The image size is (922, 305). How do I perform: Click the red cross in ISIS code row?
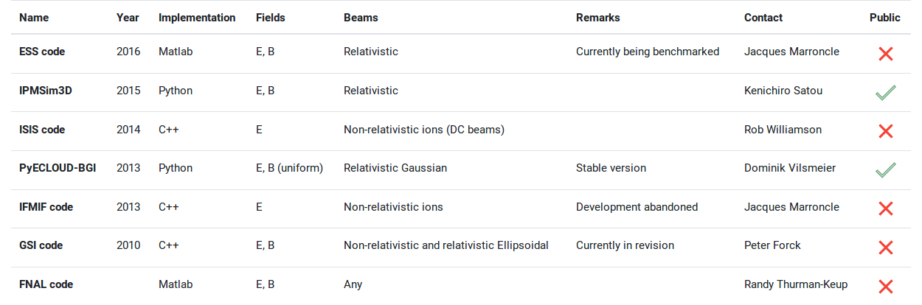pos(886,131)
